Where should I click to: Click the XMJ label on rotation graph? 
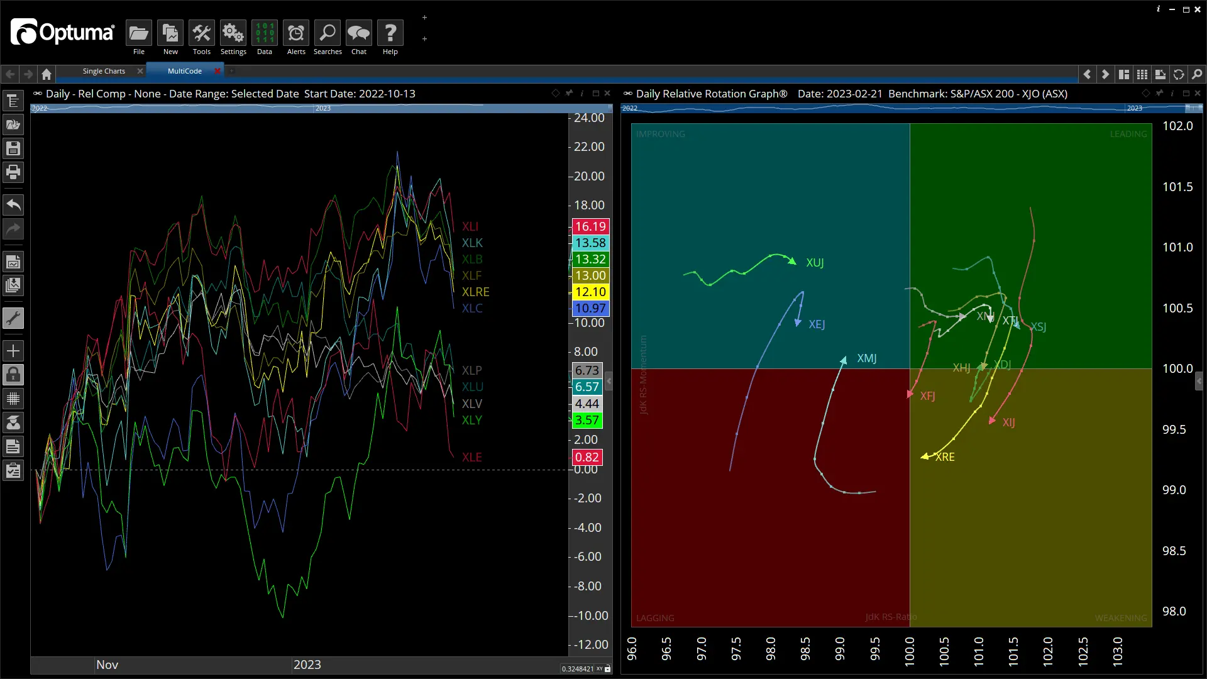click(x=867, y=358)
